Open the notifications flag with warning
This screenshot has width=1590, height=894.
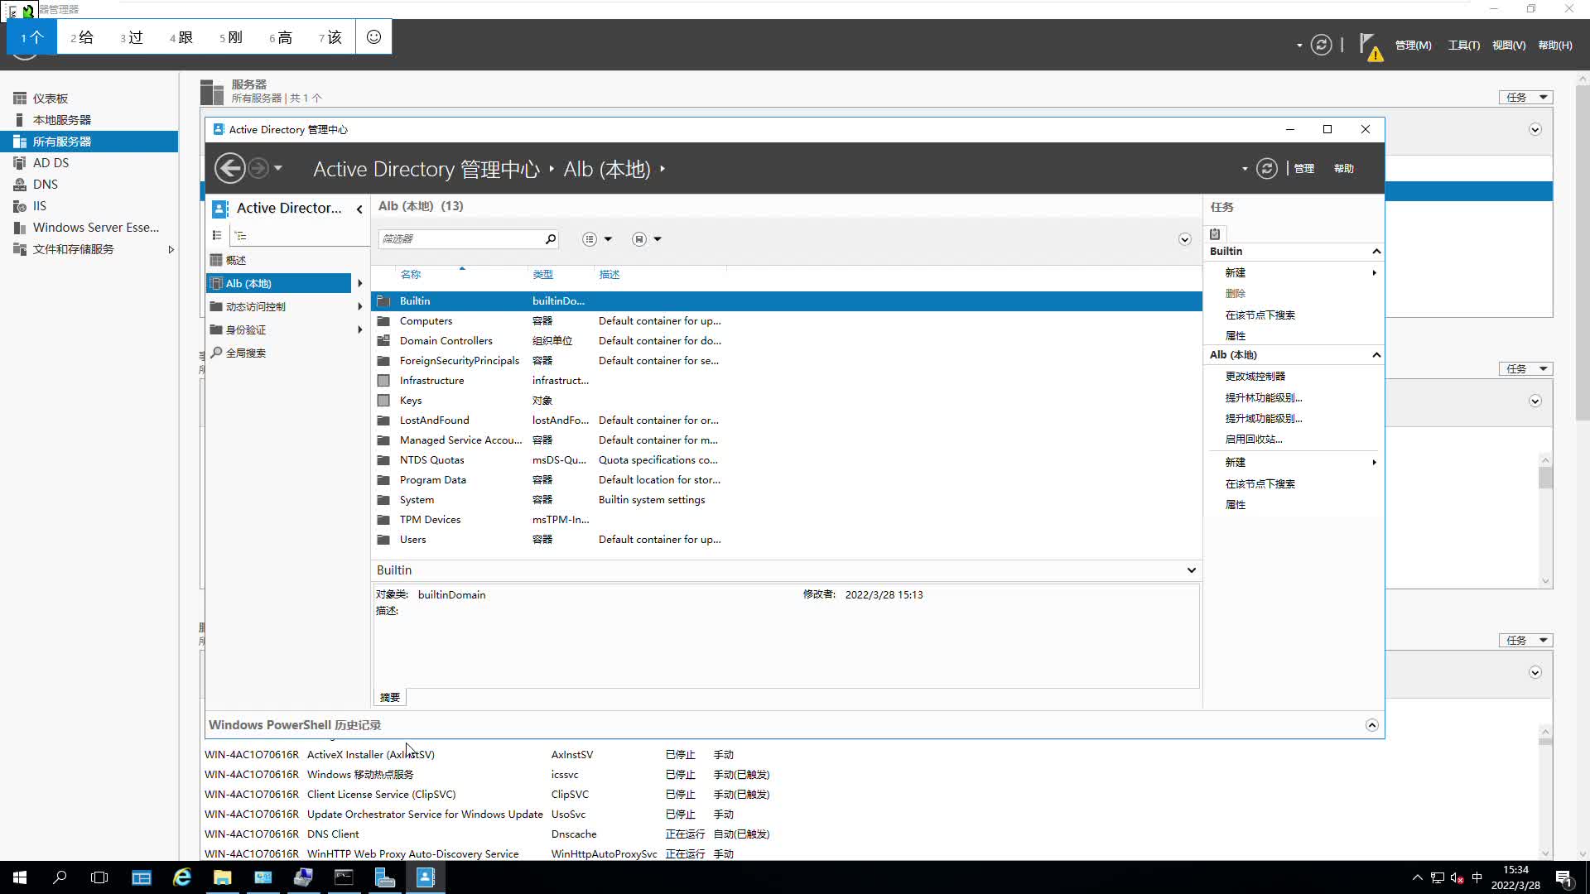[1370, 46]
